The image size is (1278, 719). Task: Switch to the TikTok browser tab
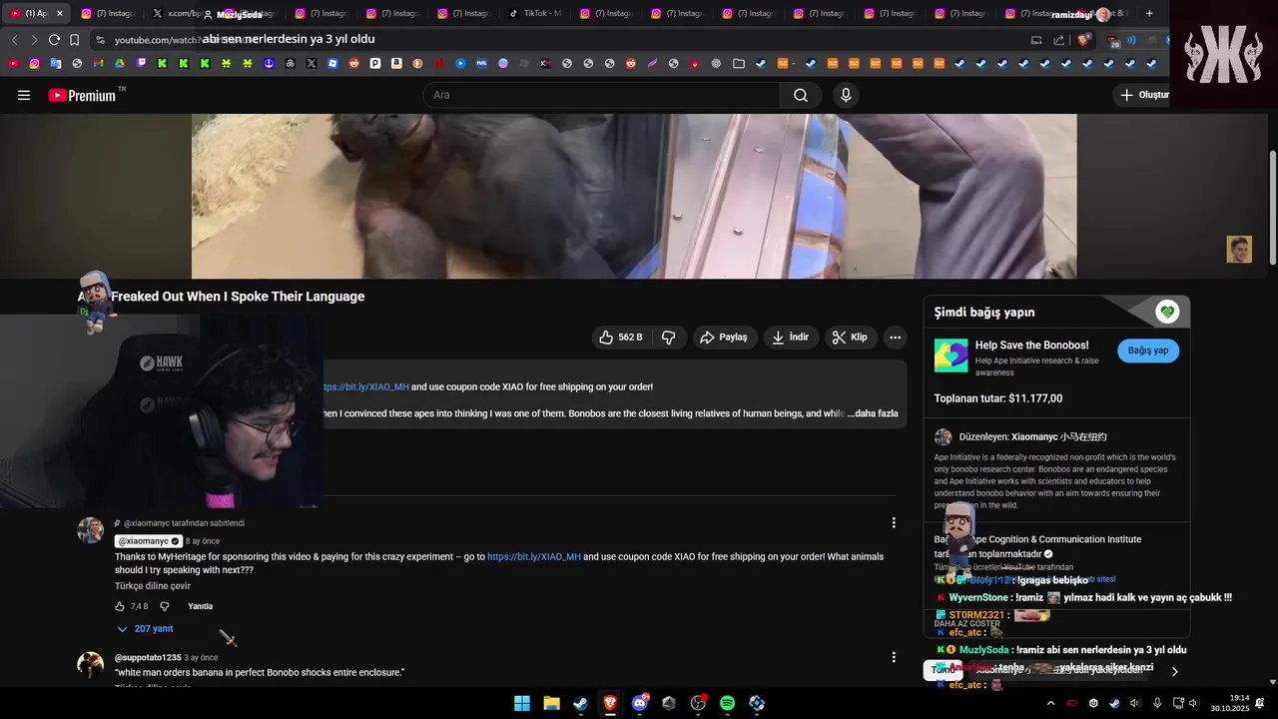(x=534, y=14)
